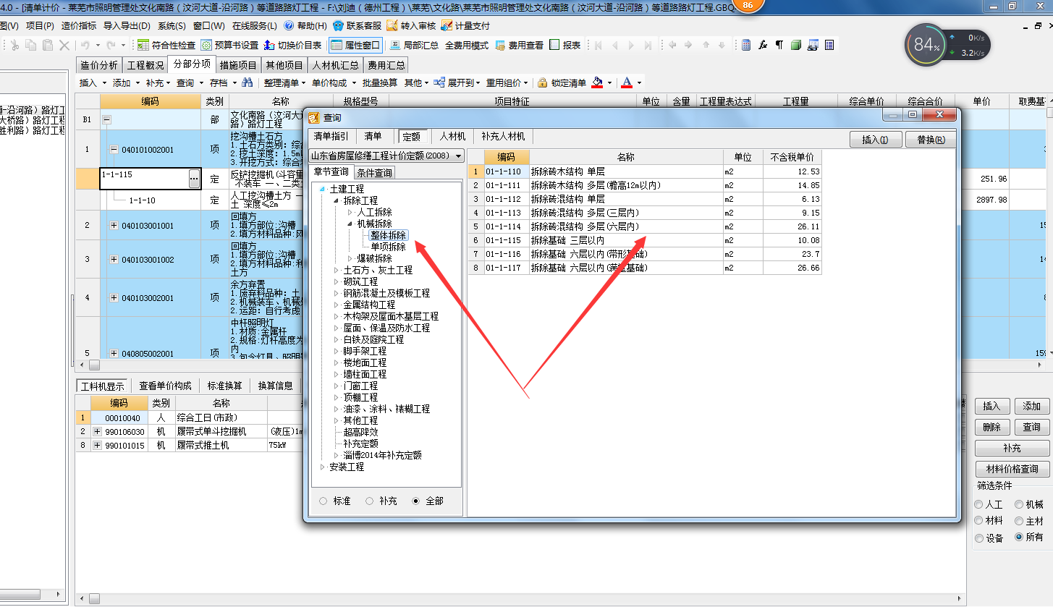This screenshot has height=607, width=1053.
Task: Switch to the 人材机 tab in query dialog
Action: [x=452, y=136]
